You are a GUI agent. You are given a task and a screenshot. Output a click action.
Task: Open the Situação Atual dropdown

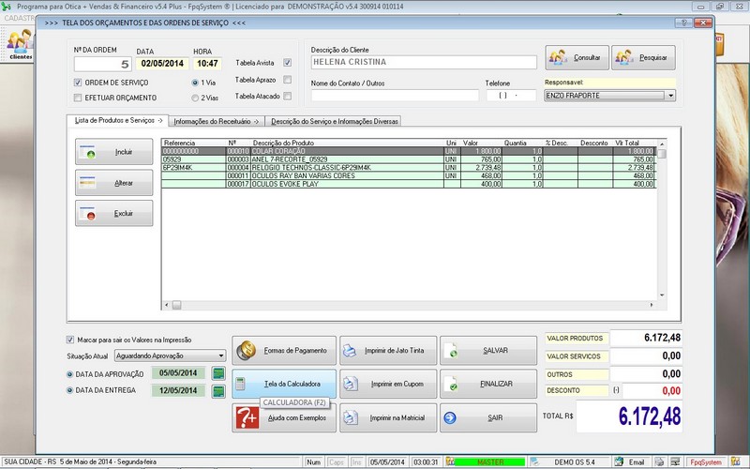(x=220, y=356)
